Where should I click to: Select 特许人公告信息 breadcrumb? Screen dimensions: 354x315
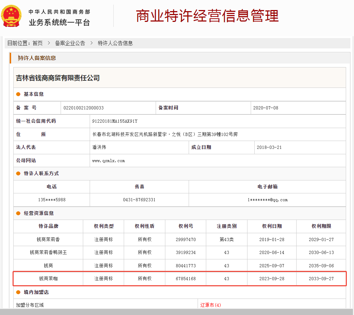(115, 43)
